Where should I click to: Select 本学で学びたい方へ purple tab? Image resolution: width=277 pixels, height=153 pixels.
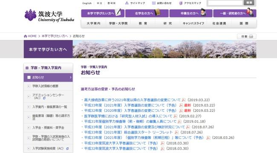[103, 13]
